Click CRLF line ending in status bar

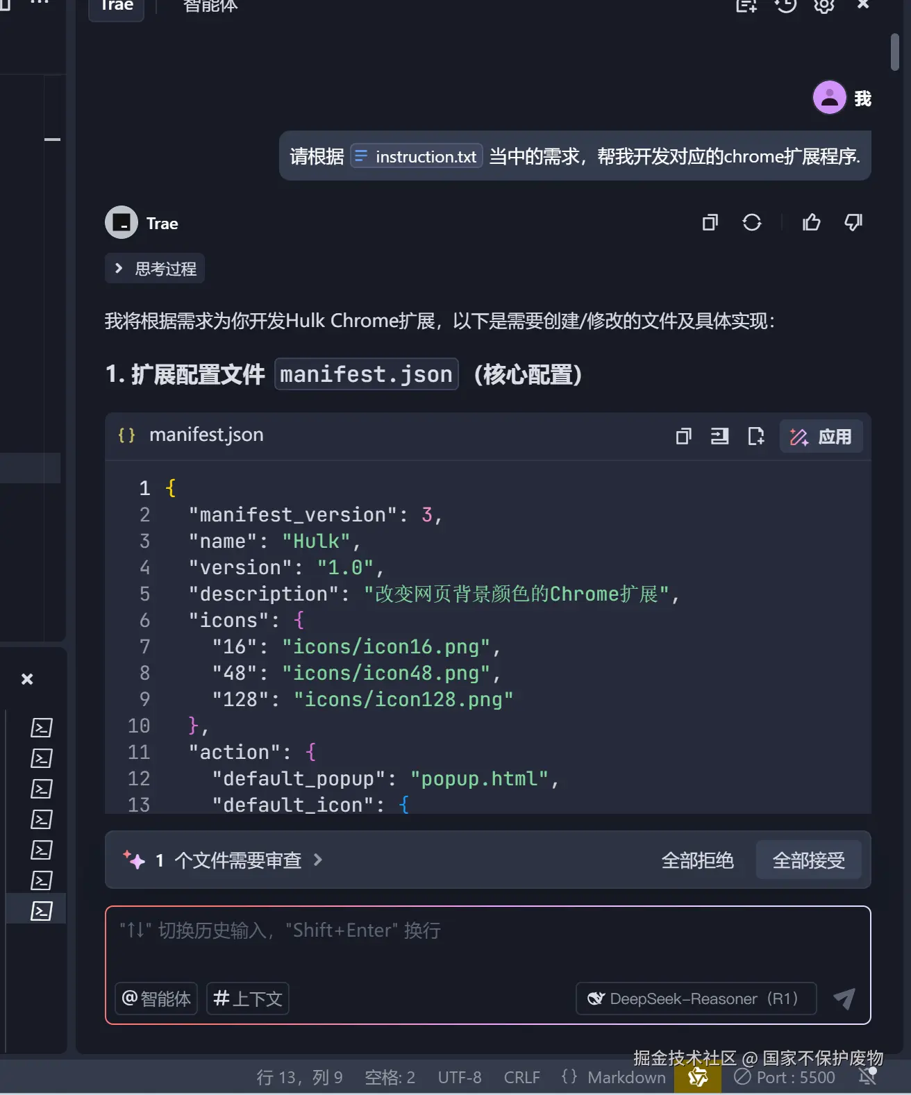(x=522, y=1077)
